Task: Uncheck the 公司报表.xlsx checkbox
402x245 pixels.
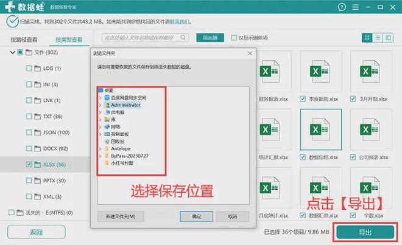Action: point(353,157)
